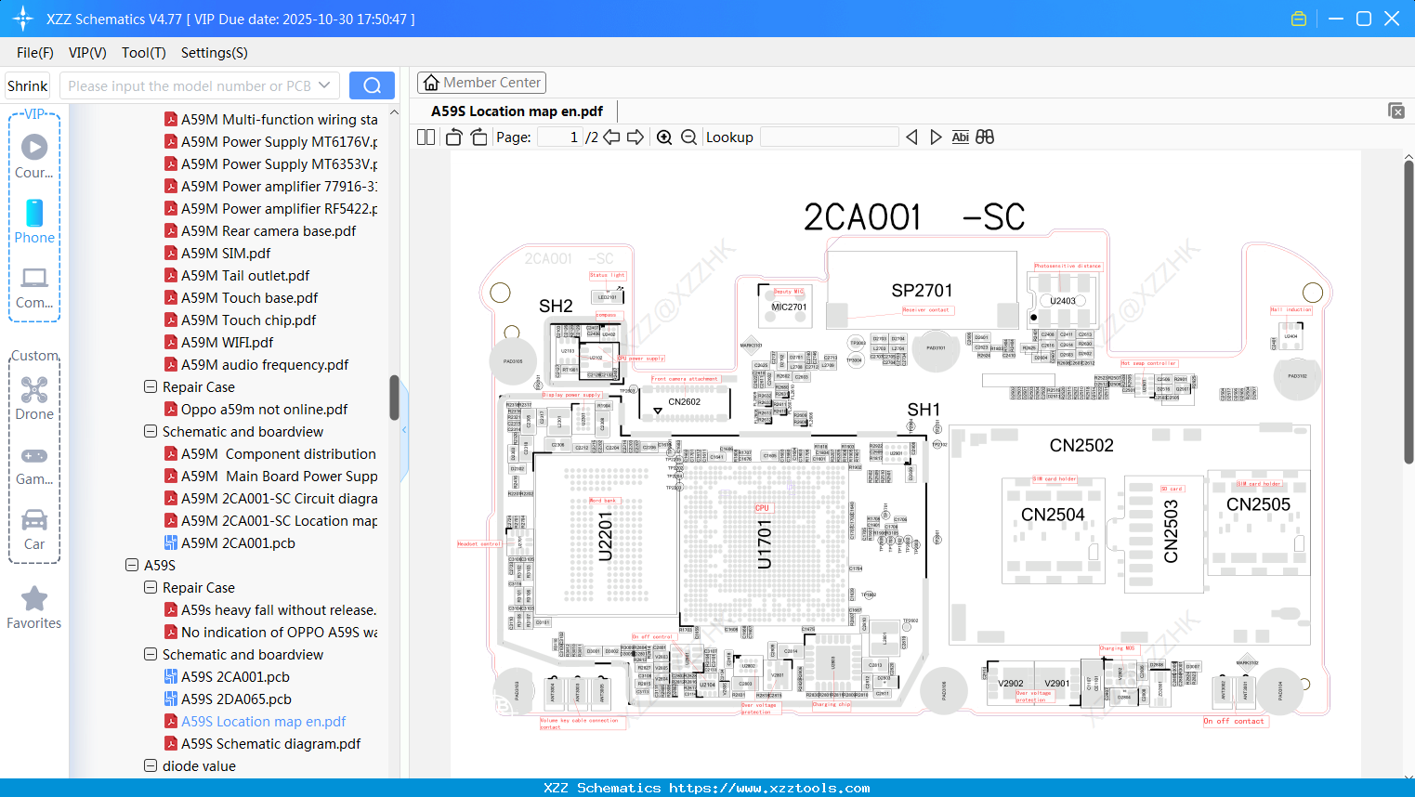Click the Shrink button

(28, 85)
